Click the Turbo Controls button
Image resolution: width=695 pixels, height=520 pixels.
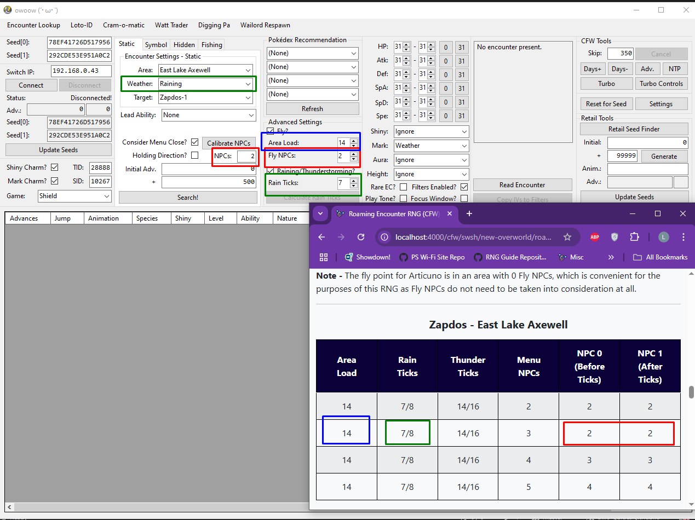tap(661, 84)
